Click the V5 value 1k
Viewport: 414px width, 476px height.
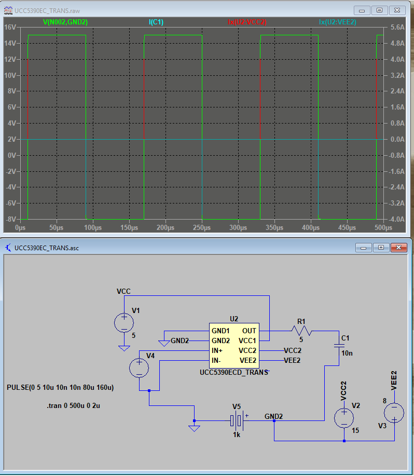(237, 434)
